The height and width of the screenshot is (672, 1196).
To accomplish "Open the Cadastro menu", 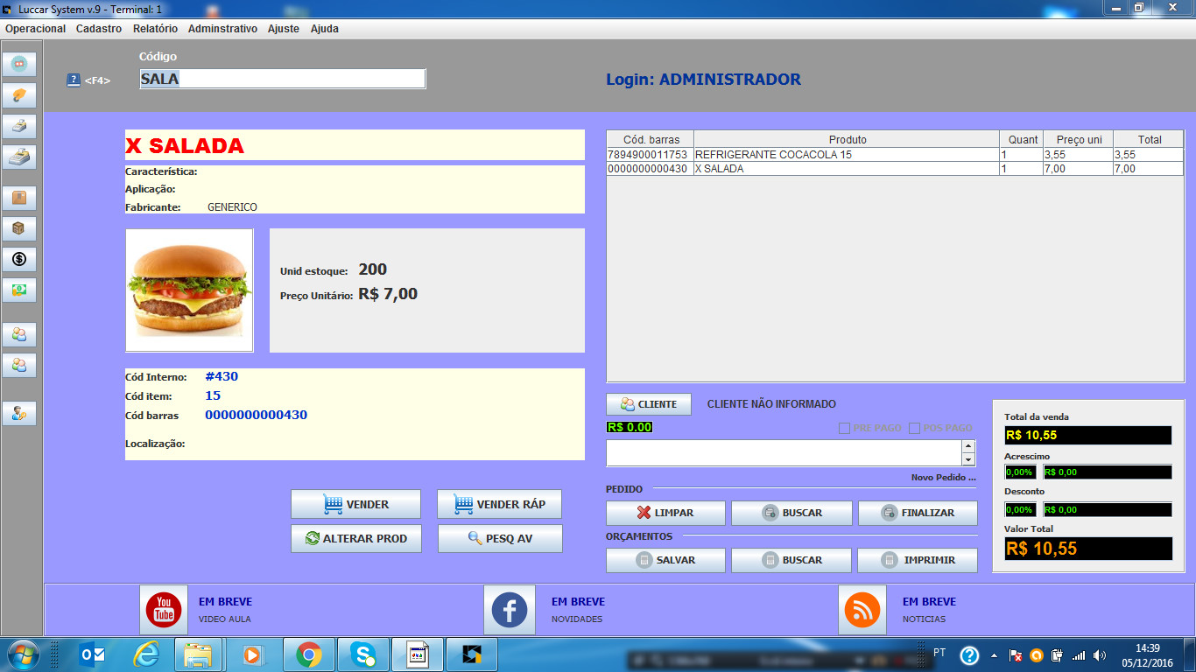I will coord(99,29).
